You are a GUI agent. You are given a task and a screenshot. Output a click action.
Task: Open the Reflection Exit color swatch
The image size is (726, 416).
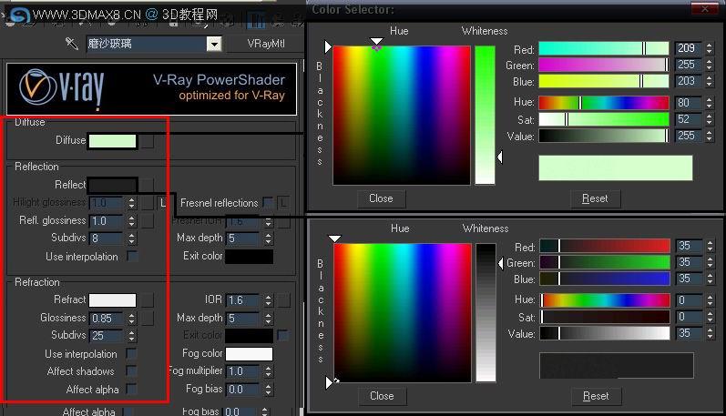pos(249,257)
